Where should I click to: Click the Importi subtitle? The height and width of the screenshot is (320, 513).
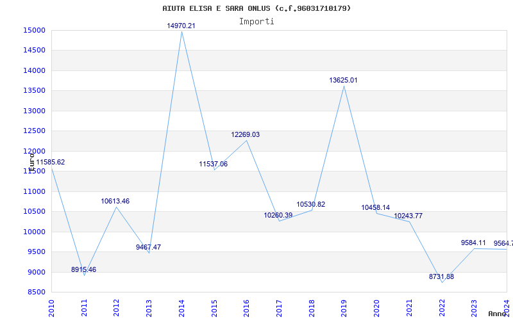tap(256, 22)
